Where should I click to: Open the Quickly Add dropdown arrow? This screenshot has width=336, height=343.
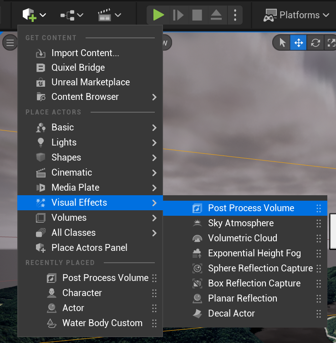tap(43, 15)
